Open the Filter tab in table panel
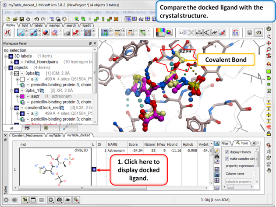The image size is (276, 207). click(225, 144)
